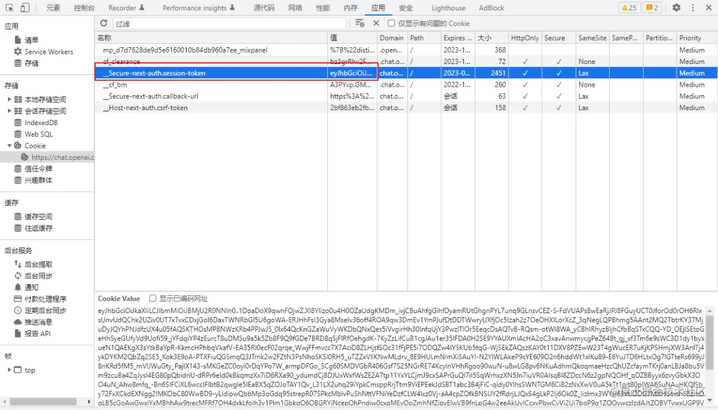The image size is (718, 410).
Task: Expand the 会话存储空间 tree arrow
Action: (9, 111)
